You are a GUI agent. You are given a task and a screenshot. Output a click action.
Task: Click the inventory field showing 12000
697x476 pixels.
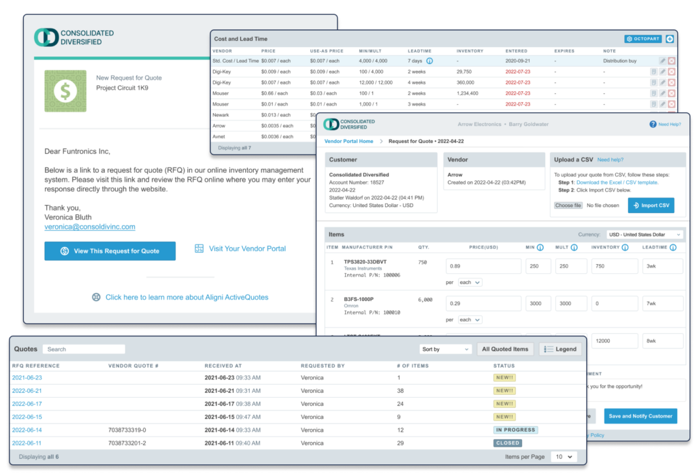click(615, 340)
